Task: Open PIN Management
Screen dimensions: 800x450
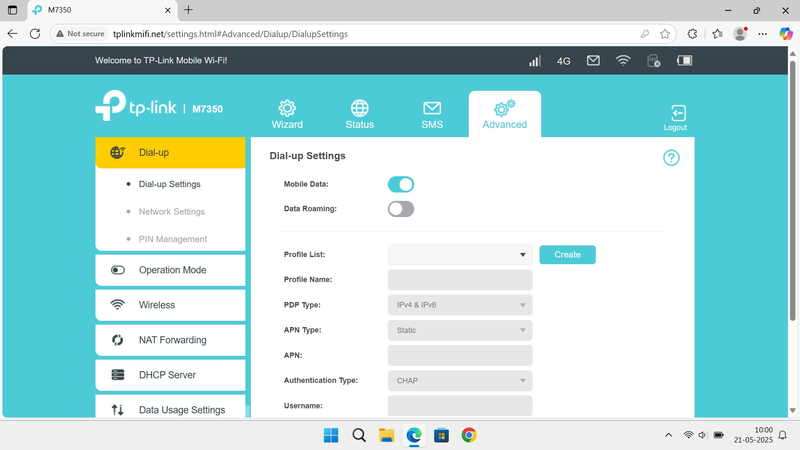Action: coord(172,239)
